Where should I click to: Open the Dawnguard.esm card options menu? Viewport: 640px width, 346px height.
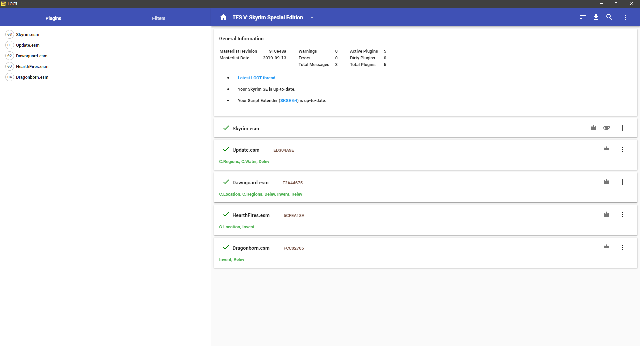623,182
